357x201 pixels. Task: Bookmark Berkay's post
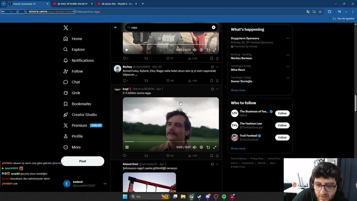pos(211,81)
